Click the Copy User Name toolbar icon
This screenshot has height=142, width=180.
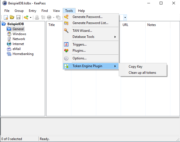(37, 17)
